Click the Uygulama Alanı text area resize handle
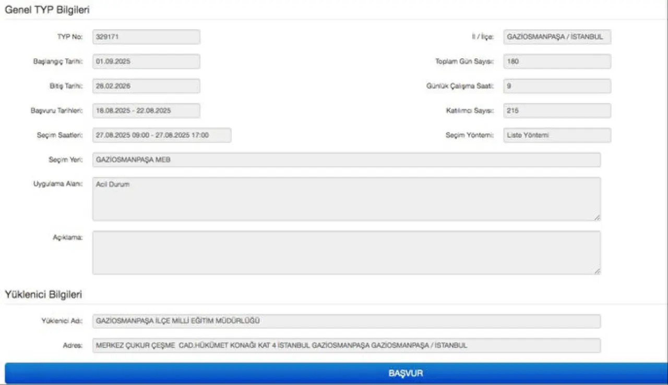The width and height of the screenshot is (668, 385). [597, 217]
